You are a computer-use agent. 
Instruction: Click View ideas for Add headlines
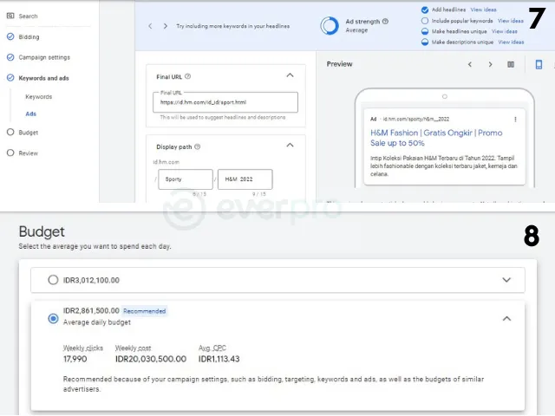(x=483, y=10)
